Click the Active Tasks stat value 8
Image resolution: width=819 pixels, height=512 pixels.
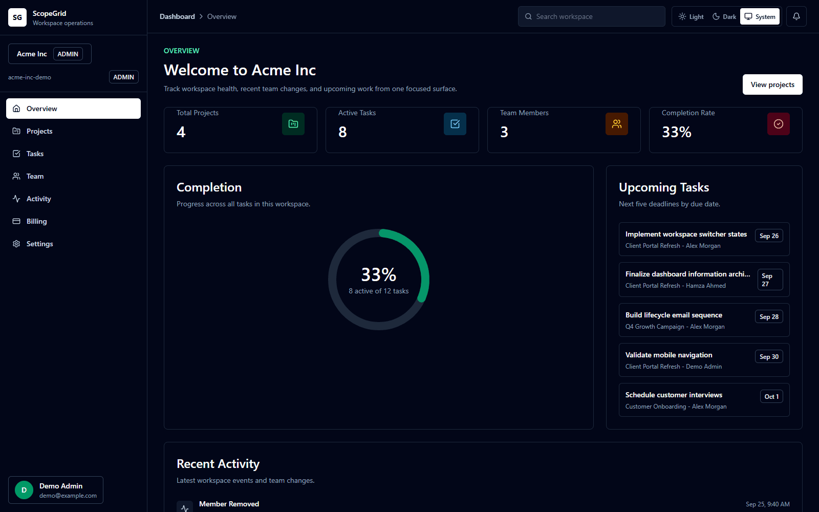(x=342, y=132)
